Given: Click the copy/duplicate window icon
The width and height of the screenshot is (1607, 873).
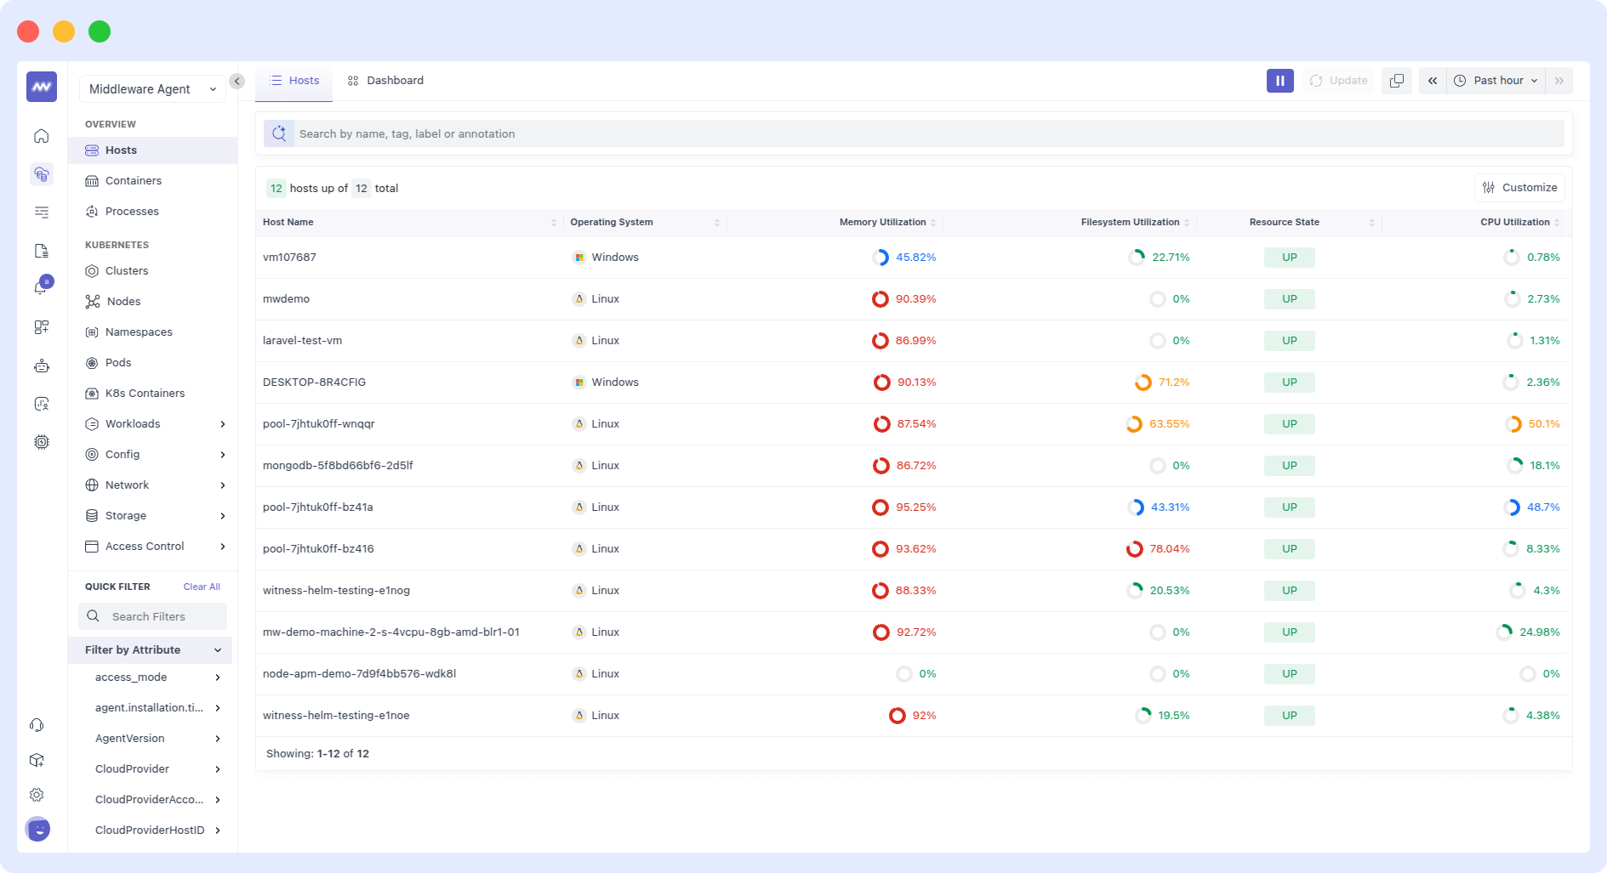Looking at the screenshot, I should (1397, 81).
